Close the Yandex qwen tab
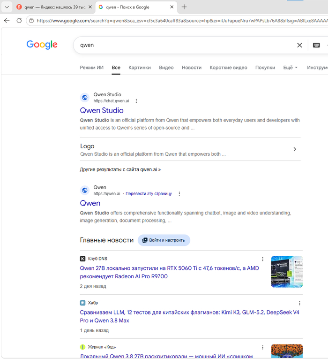Screen dimensions: 328x359 click(90, 7)
